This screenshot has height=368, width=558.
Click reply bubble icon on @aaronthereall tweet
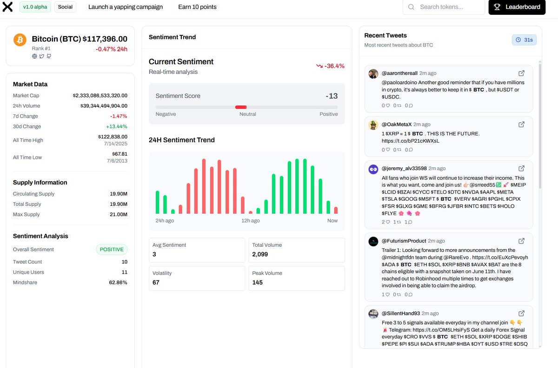tap(411, 105)
